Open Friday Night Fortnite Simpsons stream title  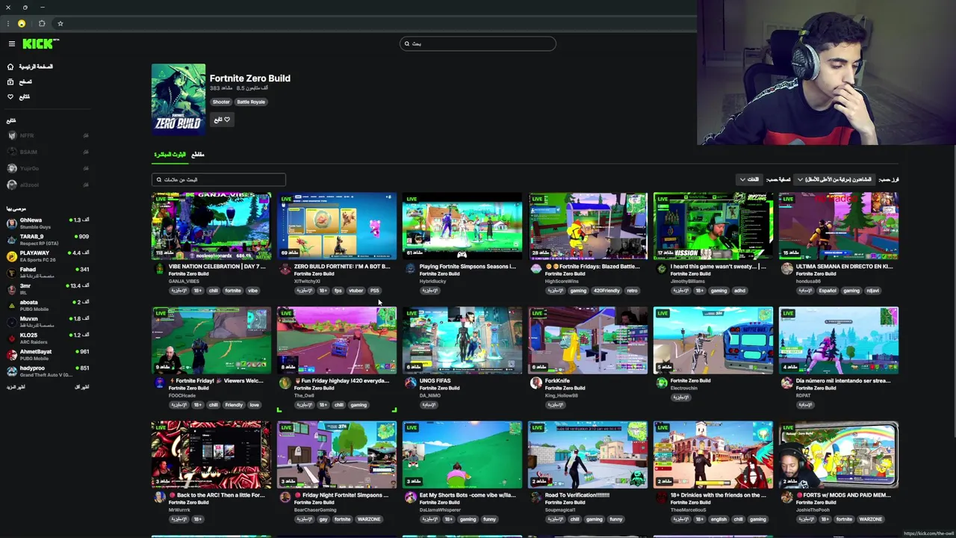[341, 495]
